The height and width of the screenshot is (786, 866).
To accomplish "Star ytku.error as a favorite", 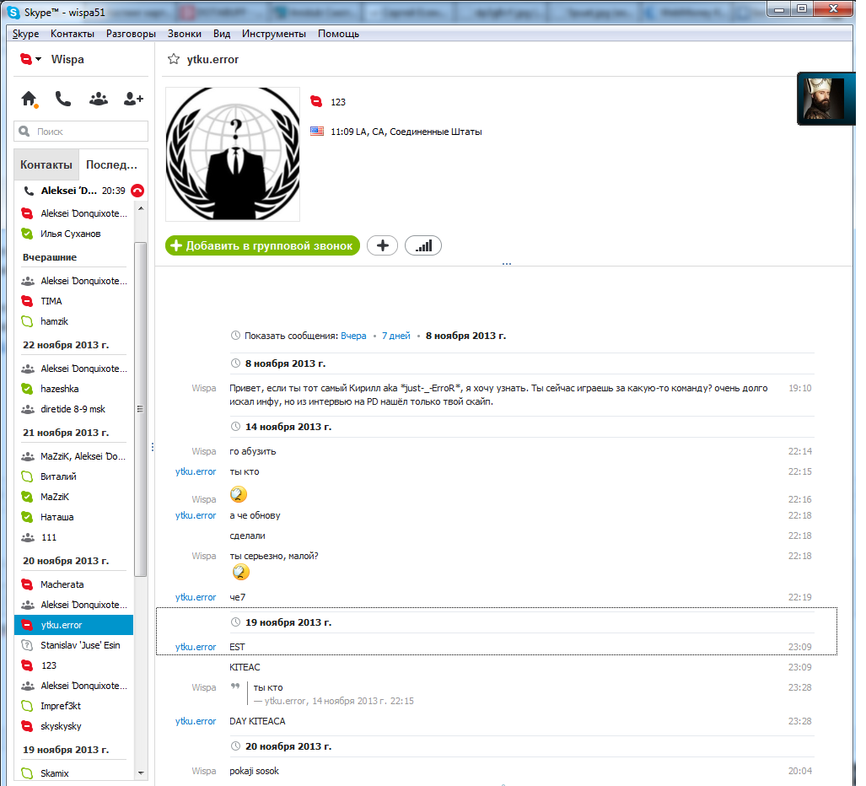I will 174,59.
